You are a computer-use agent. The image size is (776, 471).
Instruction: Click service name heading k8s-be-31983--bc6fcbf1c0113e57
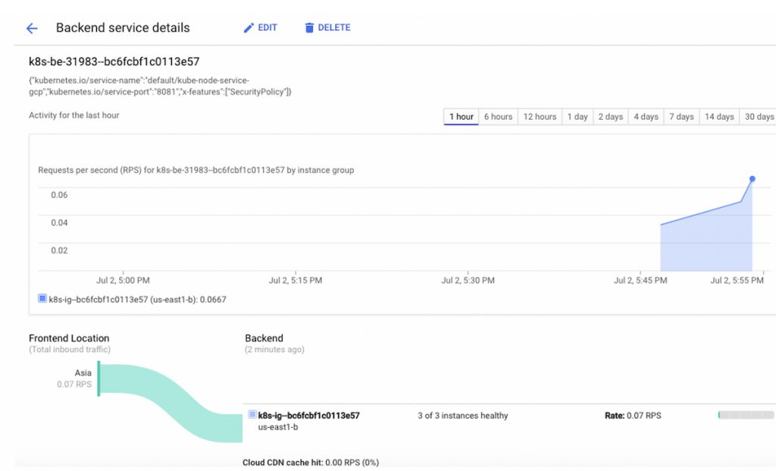(x=114, y=61)
